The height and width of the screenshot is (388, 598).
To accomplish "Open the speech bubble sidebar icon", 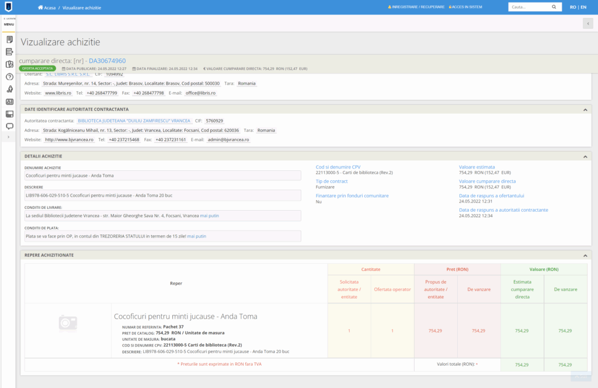I will click(9, 126).
